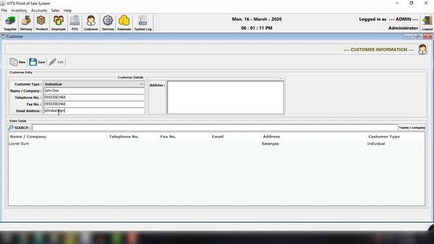Click the Customer window title icon

(3, 36)
